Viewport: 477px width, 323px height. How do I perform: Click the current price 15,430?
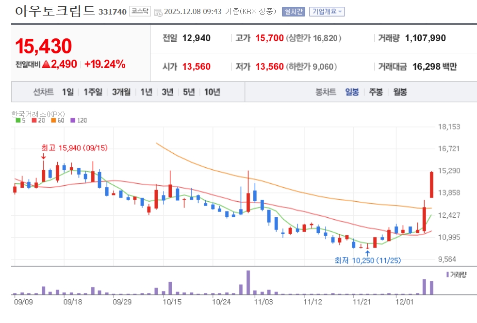[44, 46]
